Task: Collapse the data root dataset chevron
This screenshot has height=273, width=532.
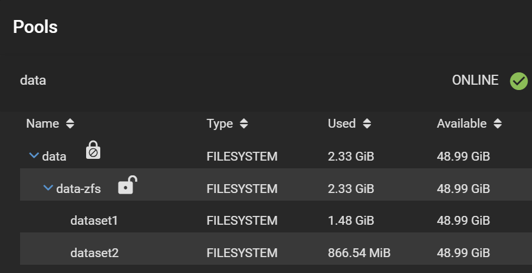Action: tap(34, 156)
